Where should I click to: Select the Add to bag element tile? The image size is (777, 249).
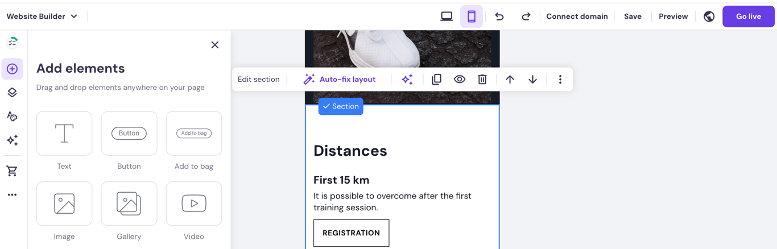(x=194, y=133)
